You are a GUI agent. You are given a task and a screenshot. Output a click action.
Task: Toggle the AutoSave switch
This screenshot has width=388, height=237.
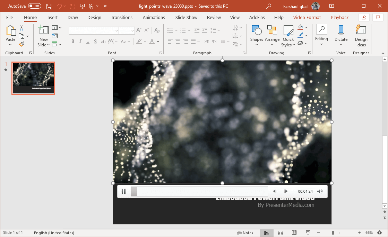pyautogui.click(x=34, y=6)
